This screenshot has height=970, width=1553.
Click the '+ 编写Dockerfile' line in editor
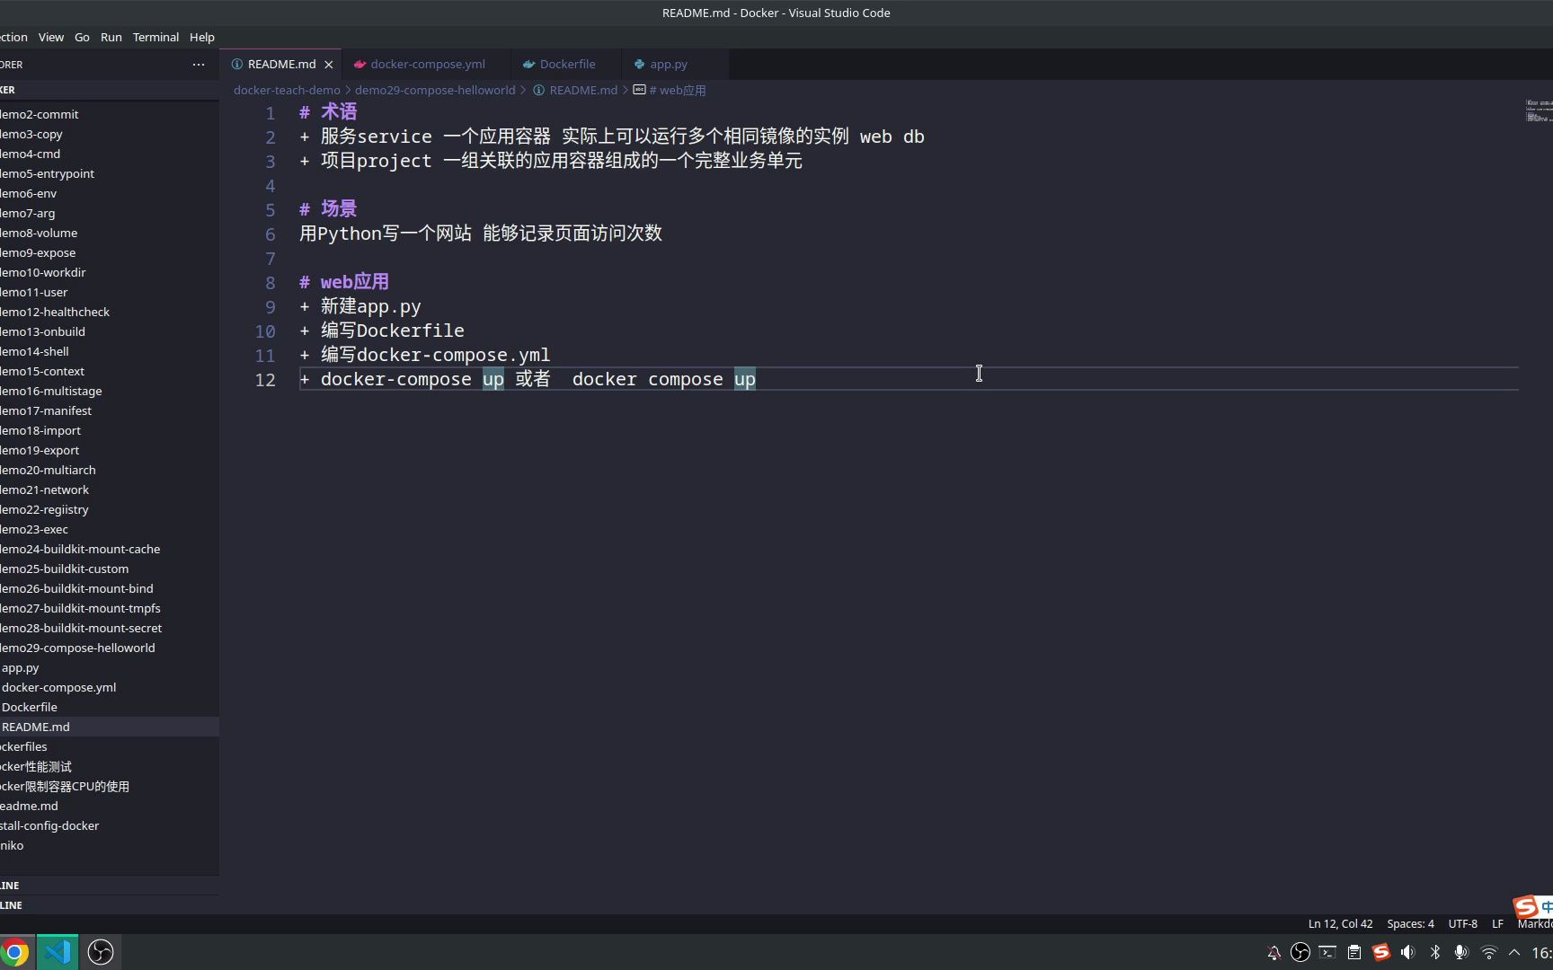tap(382, 331)
